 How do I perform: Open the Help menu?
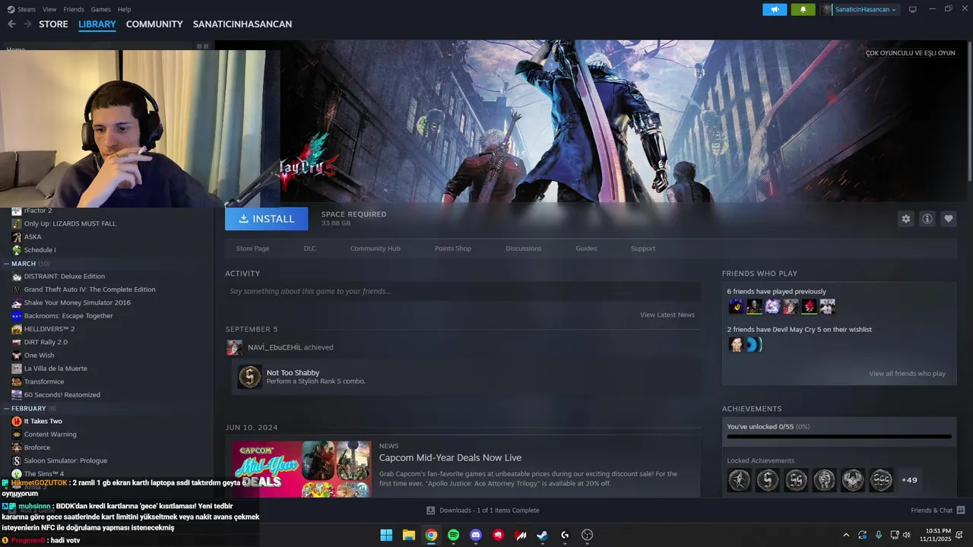point(124,9)
